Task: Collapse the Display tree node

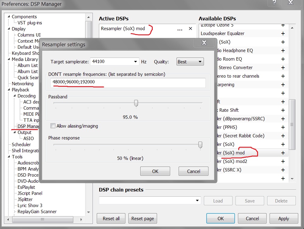Action: (9, 29)
